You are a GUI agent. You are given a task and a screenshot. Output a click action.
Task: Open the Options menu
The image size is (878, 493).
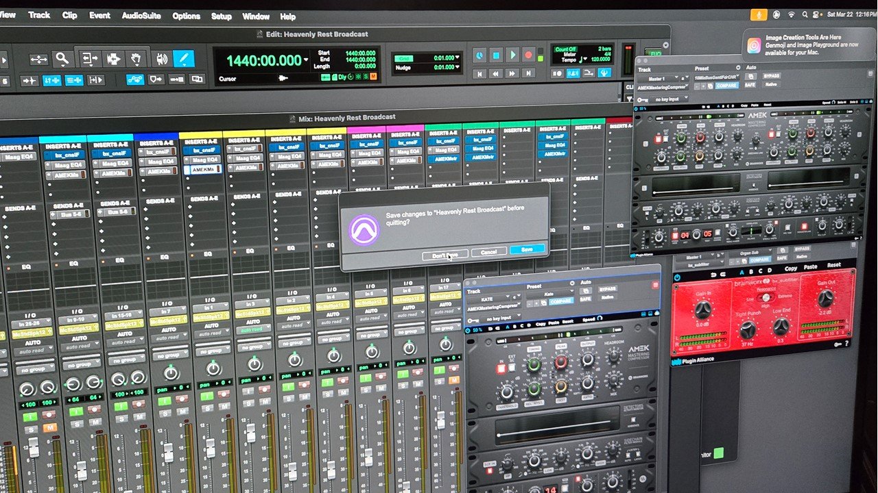pos(185,16)
